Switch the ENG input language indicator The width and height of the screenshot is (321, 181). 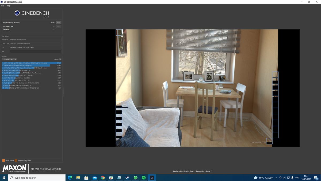[297, 178]
